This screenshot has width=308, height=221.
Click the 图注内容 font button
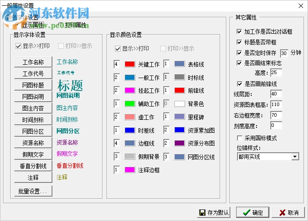(x=33, y=108)
